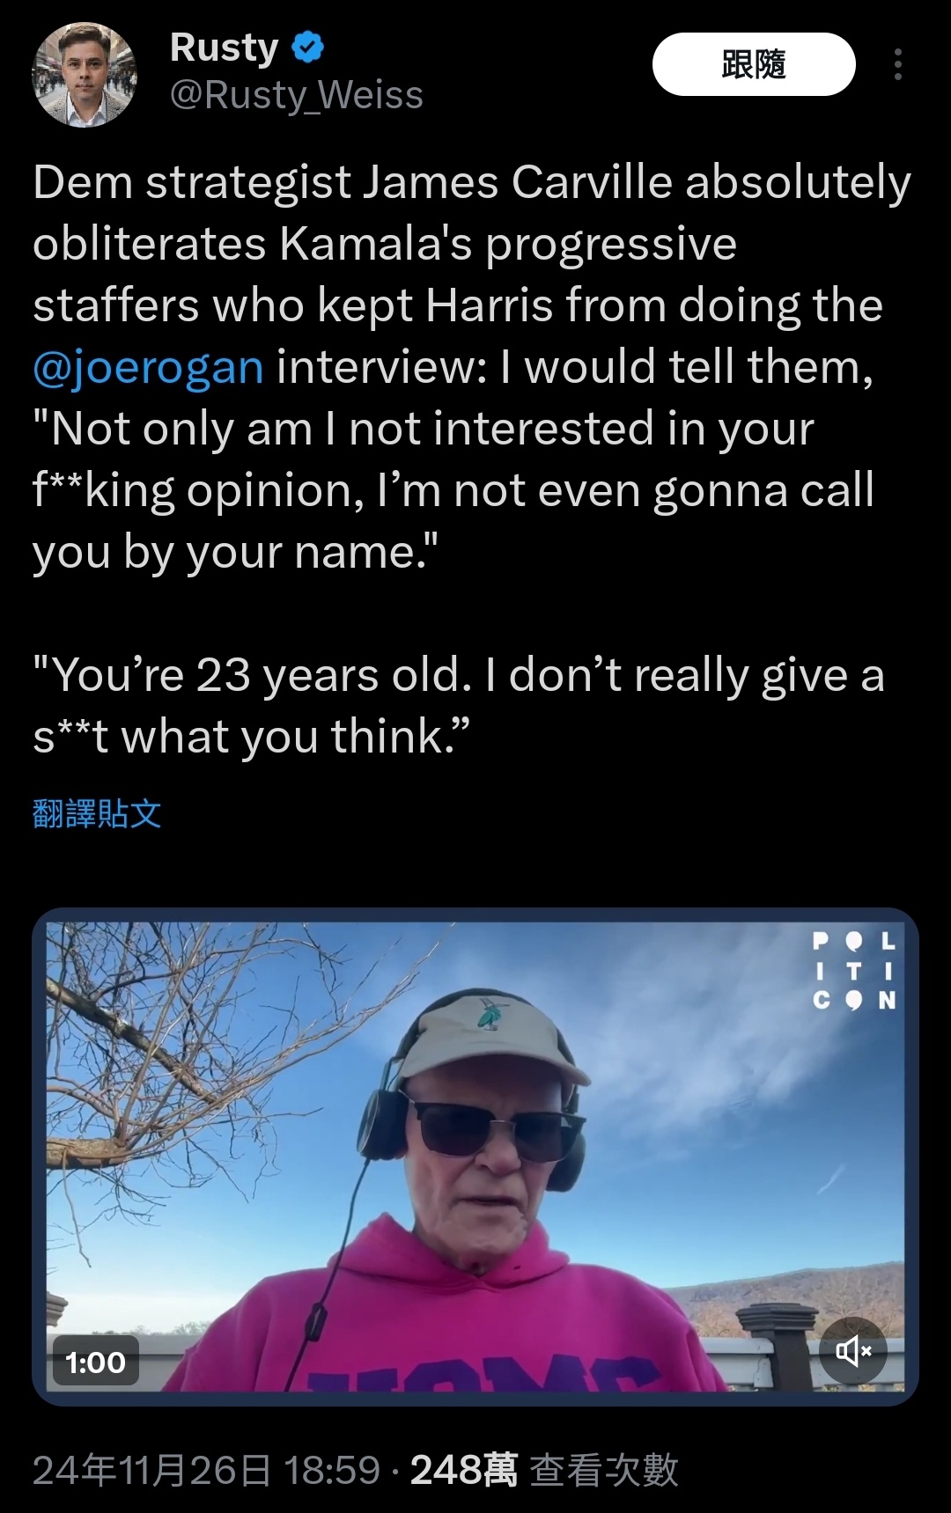Translate the post via 翻譯貼文
The image size is (951, 1513).
(97, 813)
